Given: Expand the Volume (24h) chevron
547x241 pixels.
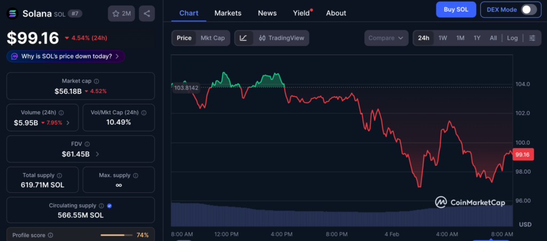Looking at the screenshot, I should click(67, 123).
